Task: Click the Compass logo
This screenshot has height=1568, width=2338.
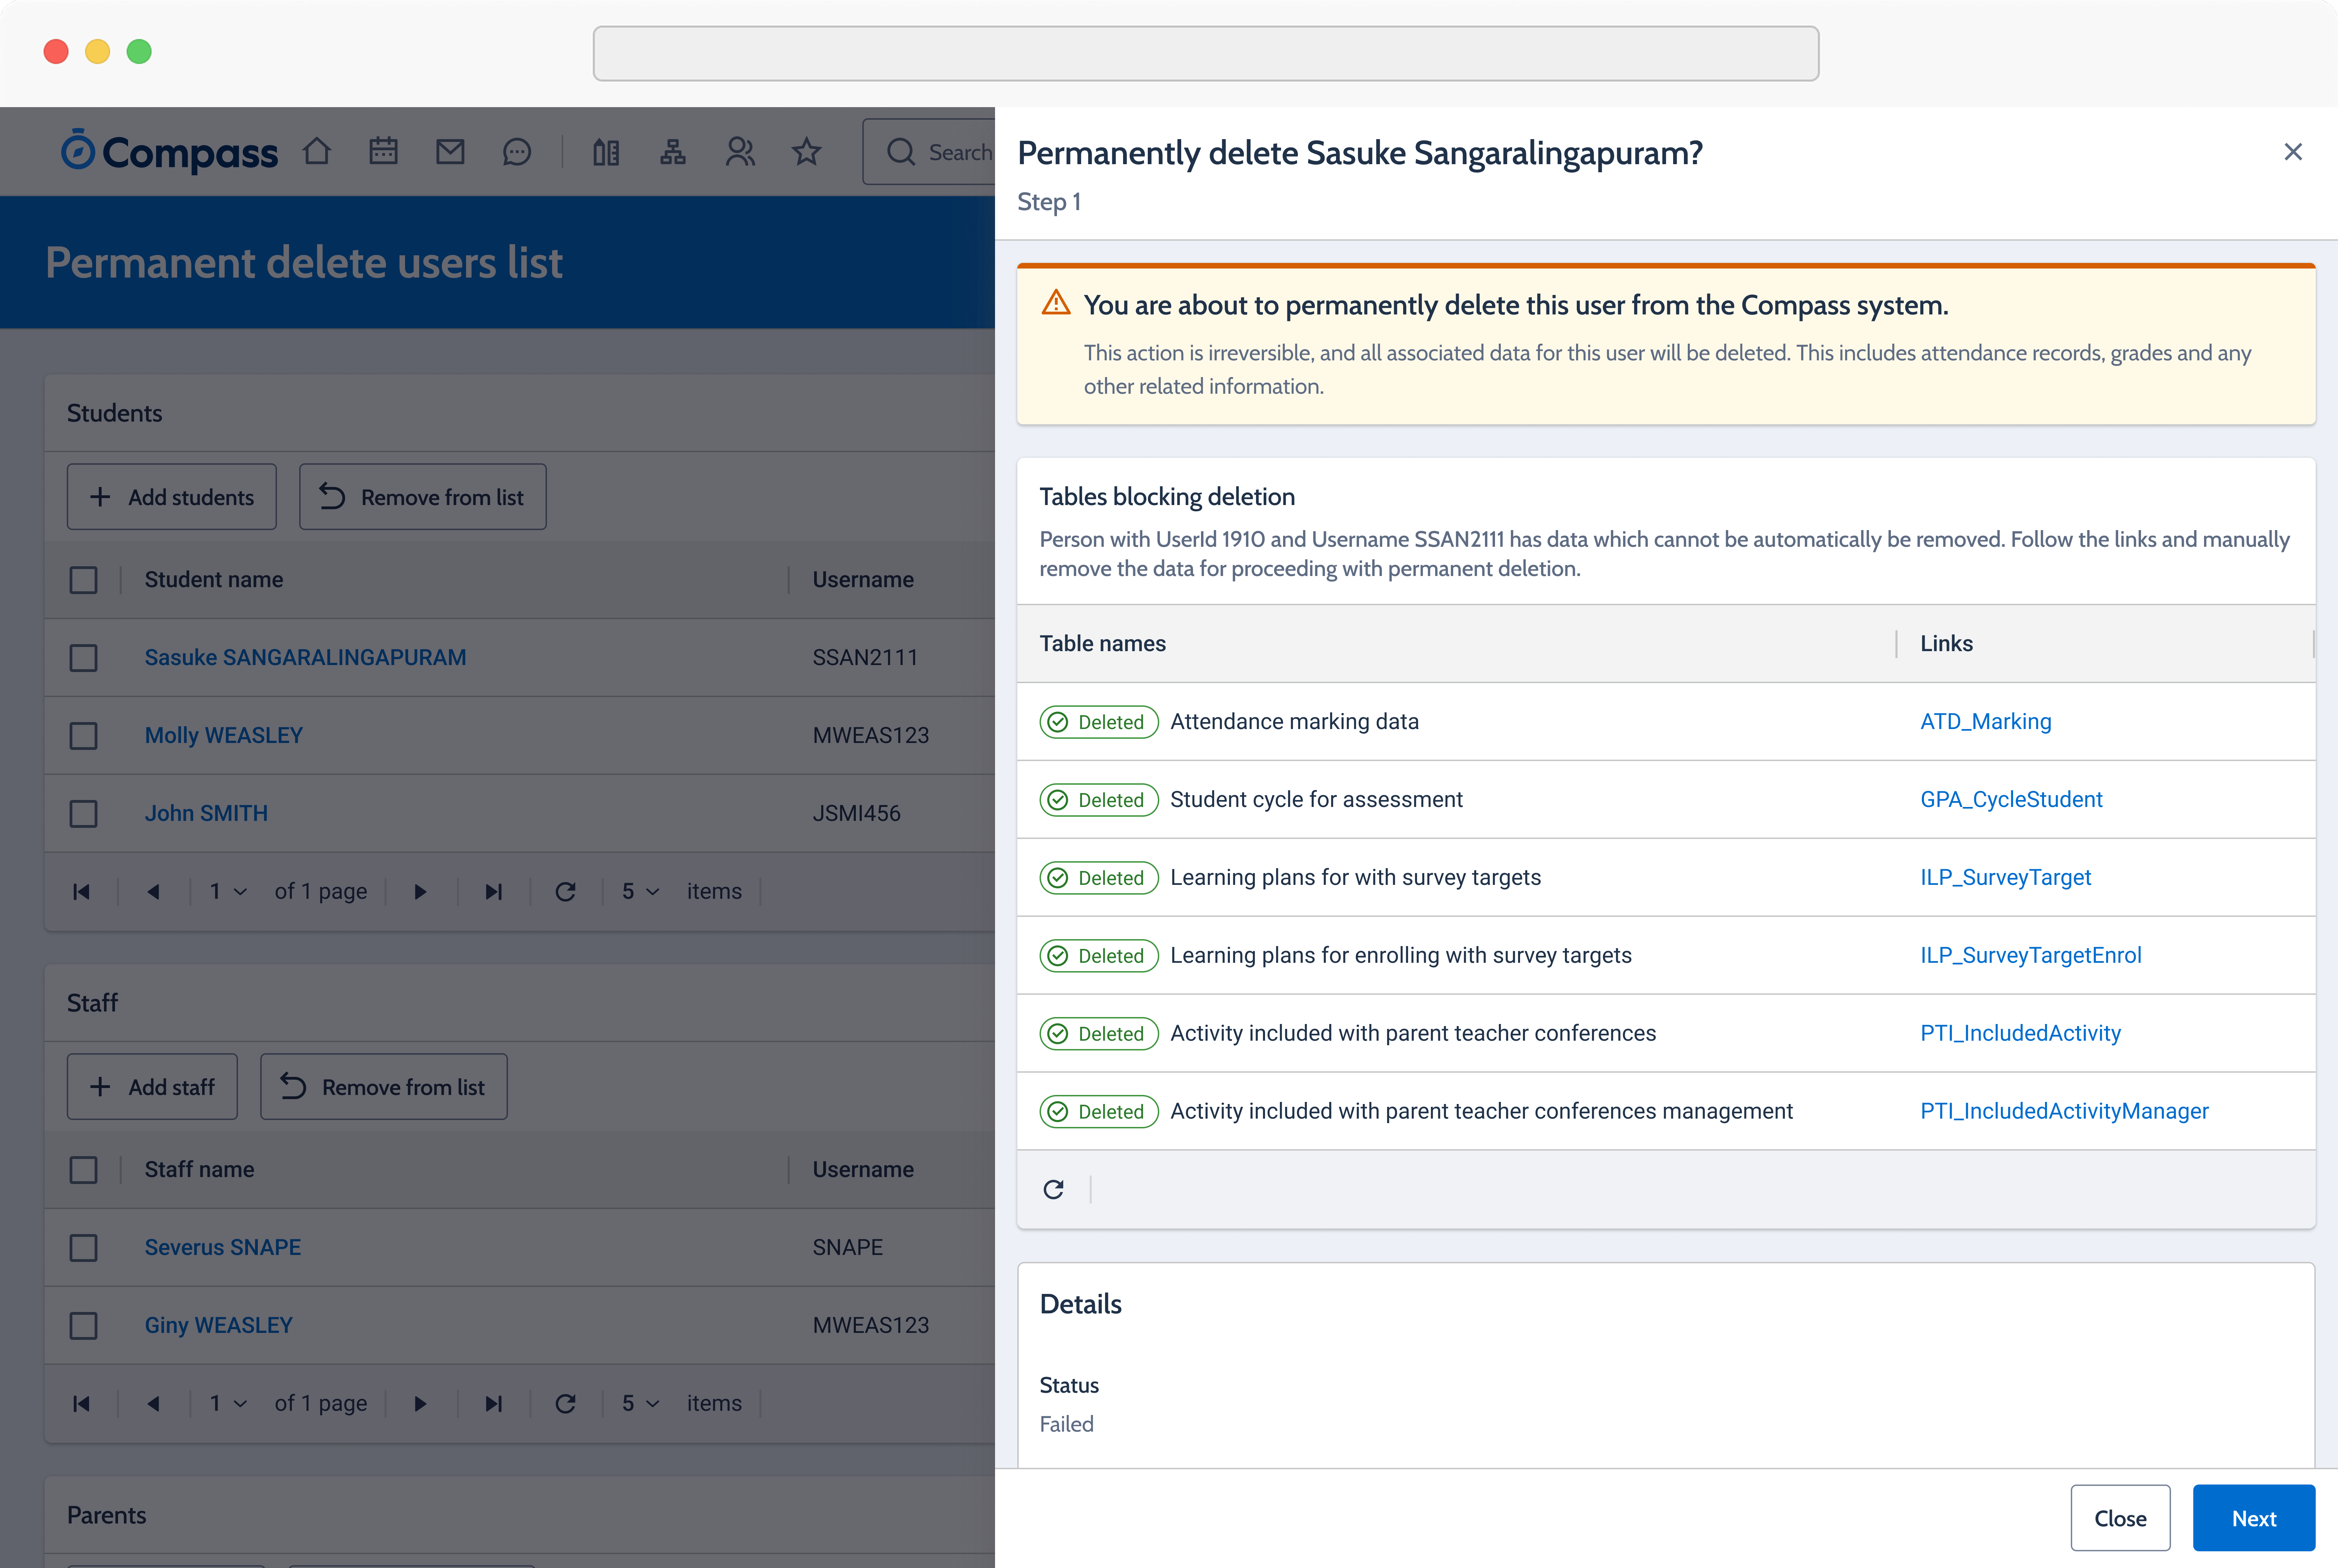Action: tap(169, 152)
